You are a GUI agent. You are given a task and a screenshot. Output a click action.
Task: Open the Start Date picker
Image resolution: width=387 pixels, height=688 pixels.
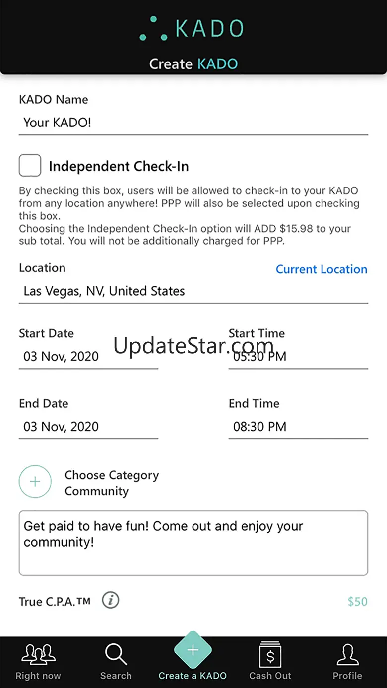[x=88, y=356]
